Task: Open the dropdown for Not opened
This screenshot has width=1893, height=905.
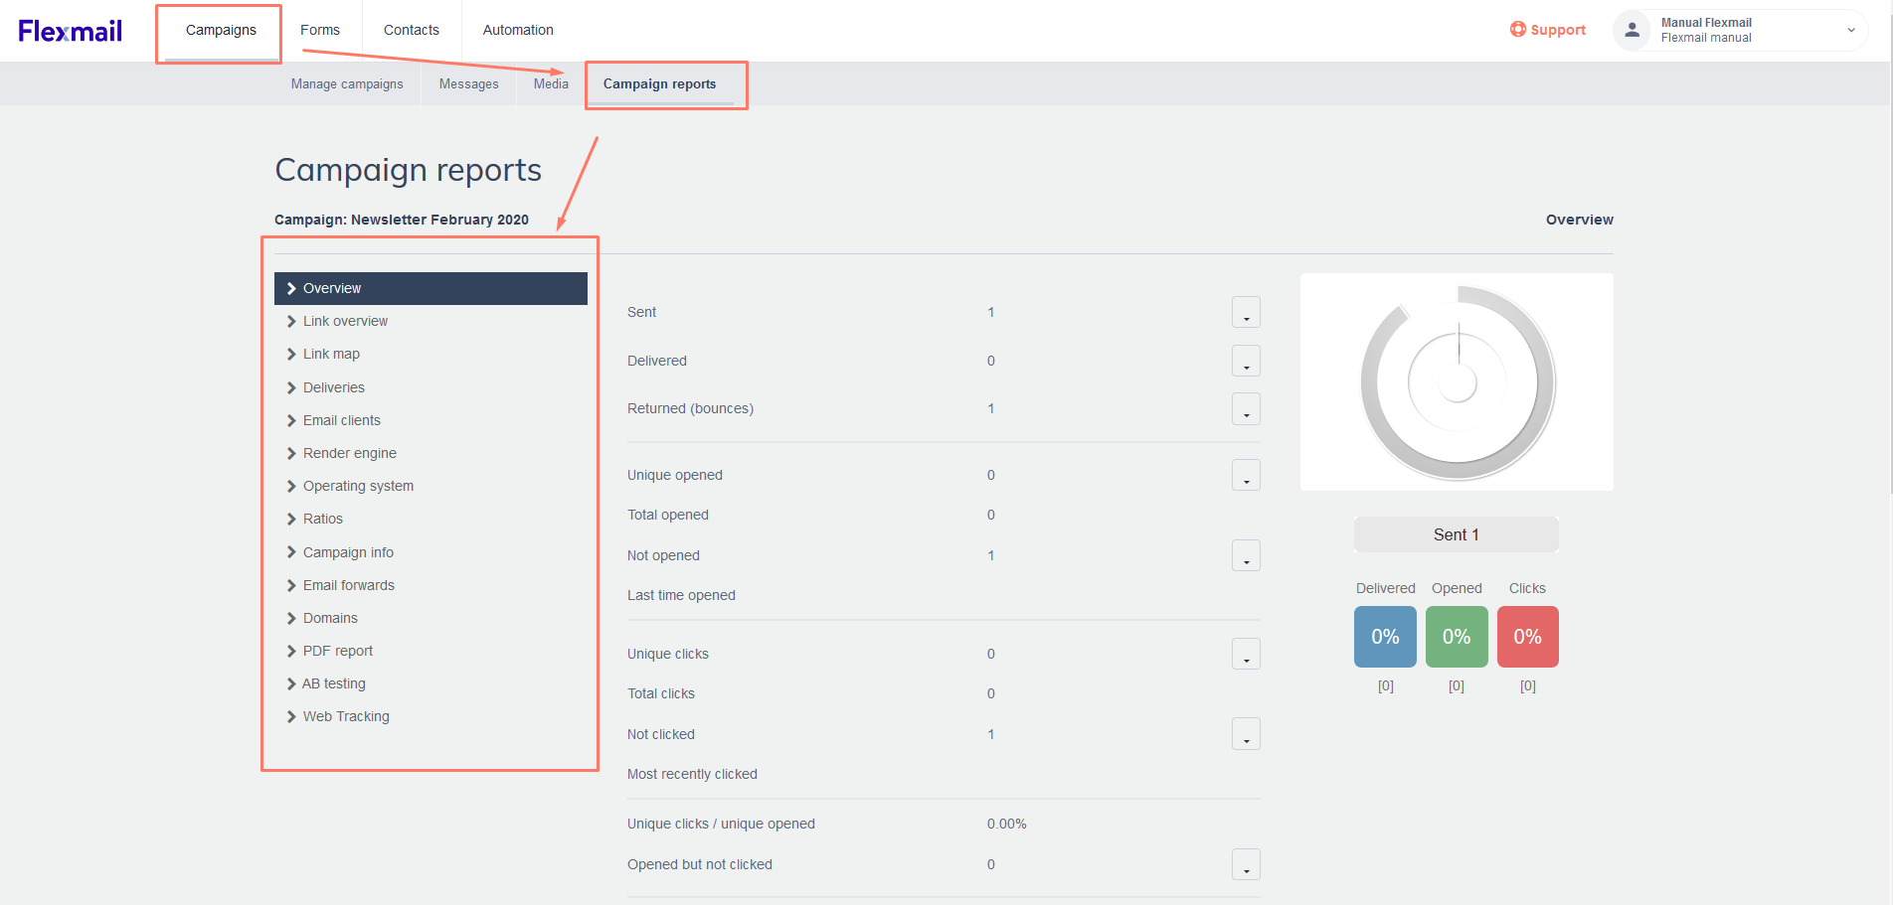Action: pyautogui.click(x=1246, y=555)
